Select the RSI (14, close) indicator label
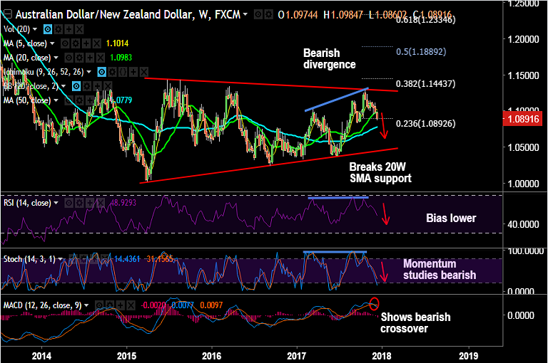 27,203
